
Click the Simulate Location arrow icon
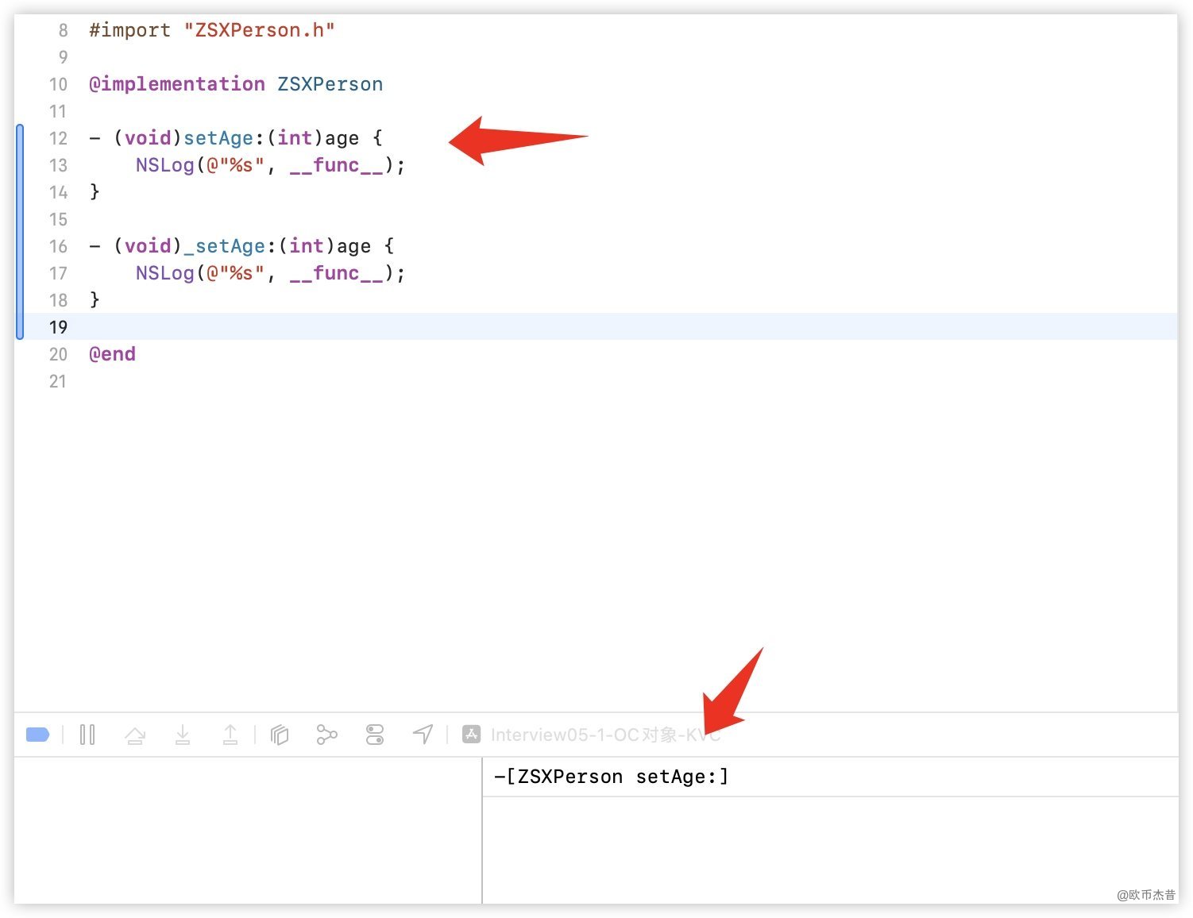click(423, 735)
